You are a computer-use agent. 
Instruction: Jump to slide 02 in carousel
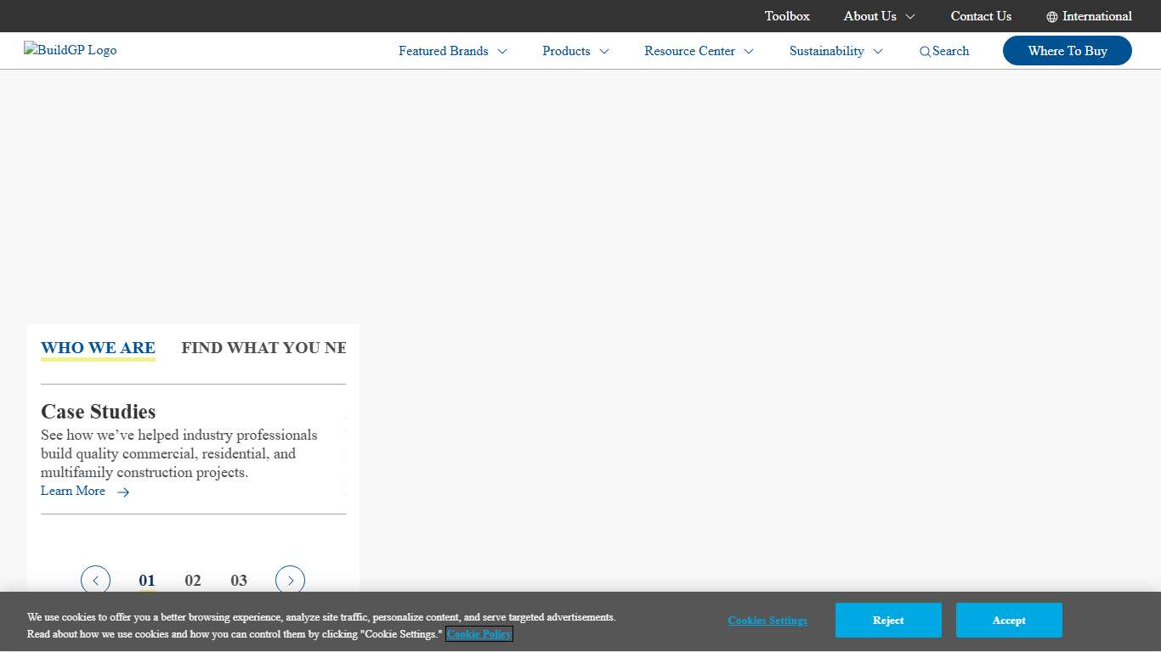pyautogui.click(x=193, y=581)
